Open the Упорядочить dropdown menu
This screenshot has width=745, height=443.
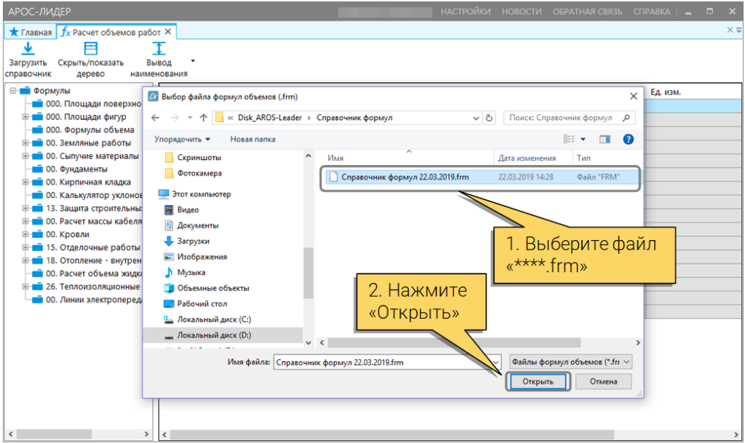click(182, 139)
